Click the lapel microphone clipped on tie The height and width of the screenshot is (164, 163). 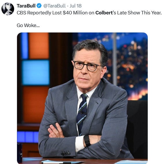pos(83,113)
